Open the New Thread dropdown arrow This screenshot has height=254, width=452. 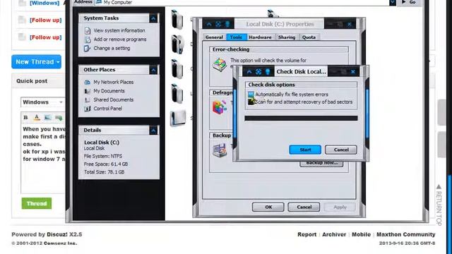(x=58, y=62)
